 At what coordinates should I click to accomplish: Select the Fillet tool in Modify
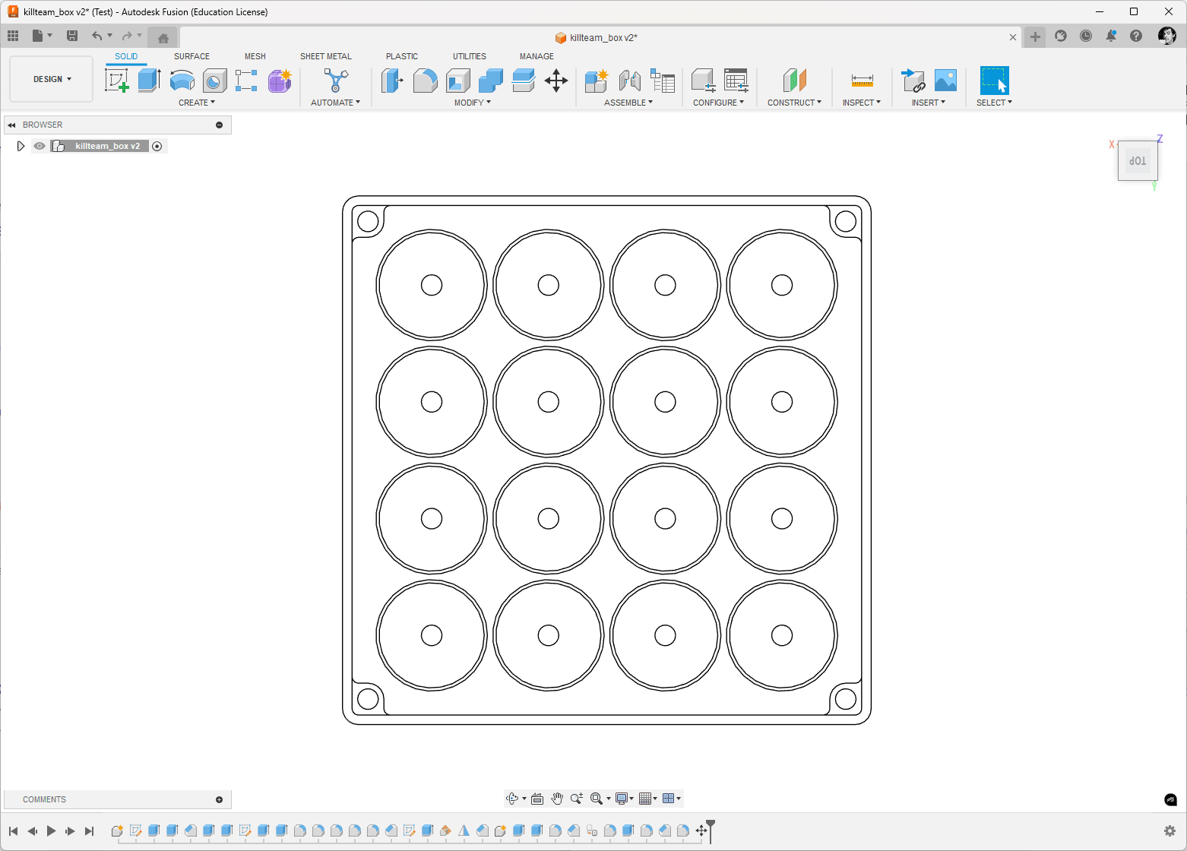coord(425,80)
